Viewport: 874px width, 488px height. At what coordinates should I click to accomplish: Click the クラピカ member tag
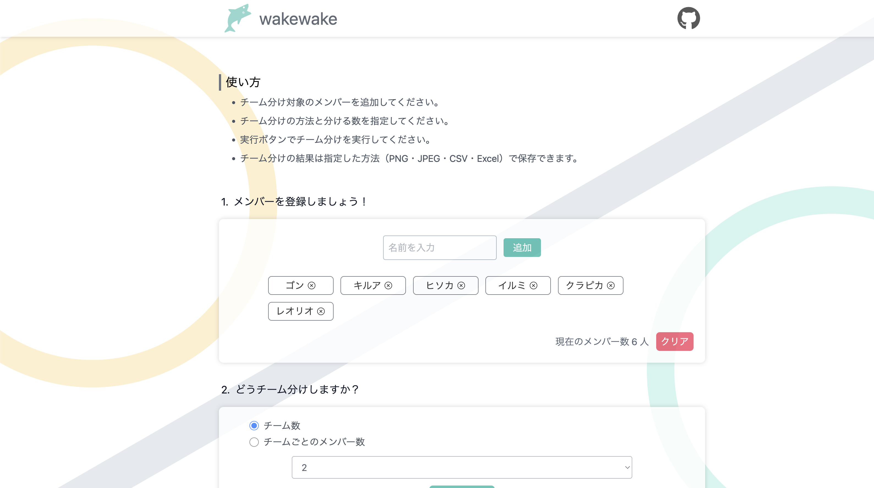click(x=584, y=286)
